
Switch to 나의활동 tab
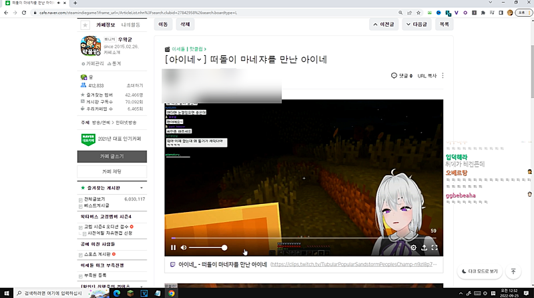pos(131,25)
